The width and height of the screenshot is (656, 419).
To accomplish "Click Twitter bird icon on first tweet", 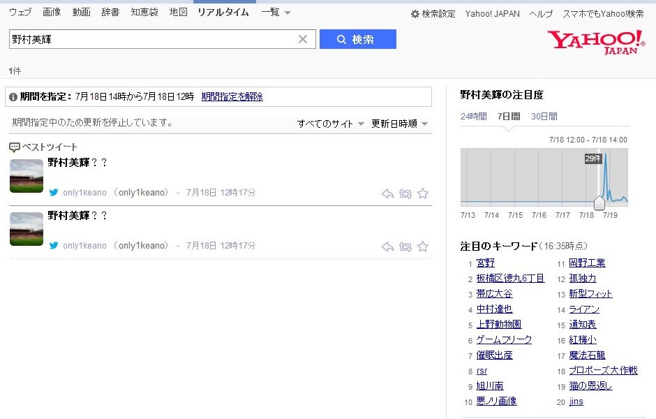I will (54, 193).
